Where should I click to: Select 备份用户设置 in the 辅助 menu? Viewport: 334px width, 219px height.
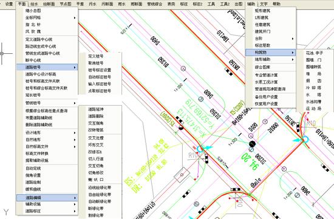click(266, 97)
